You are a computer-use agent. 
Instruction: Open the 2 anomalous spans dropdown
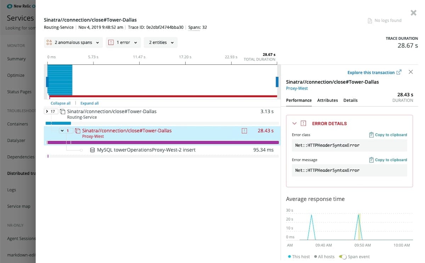tap(74, 42)
